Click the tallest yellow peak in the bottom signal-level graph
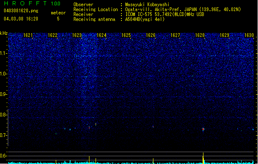The width and height of the screenshot is (258, 164). [x=203, y=158]
